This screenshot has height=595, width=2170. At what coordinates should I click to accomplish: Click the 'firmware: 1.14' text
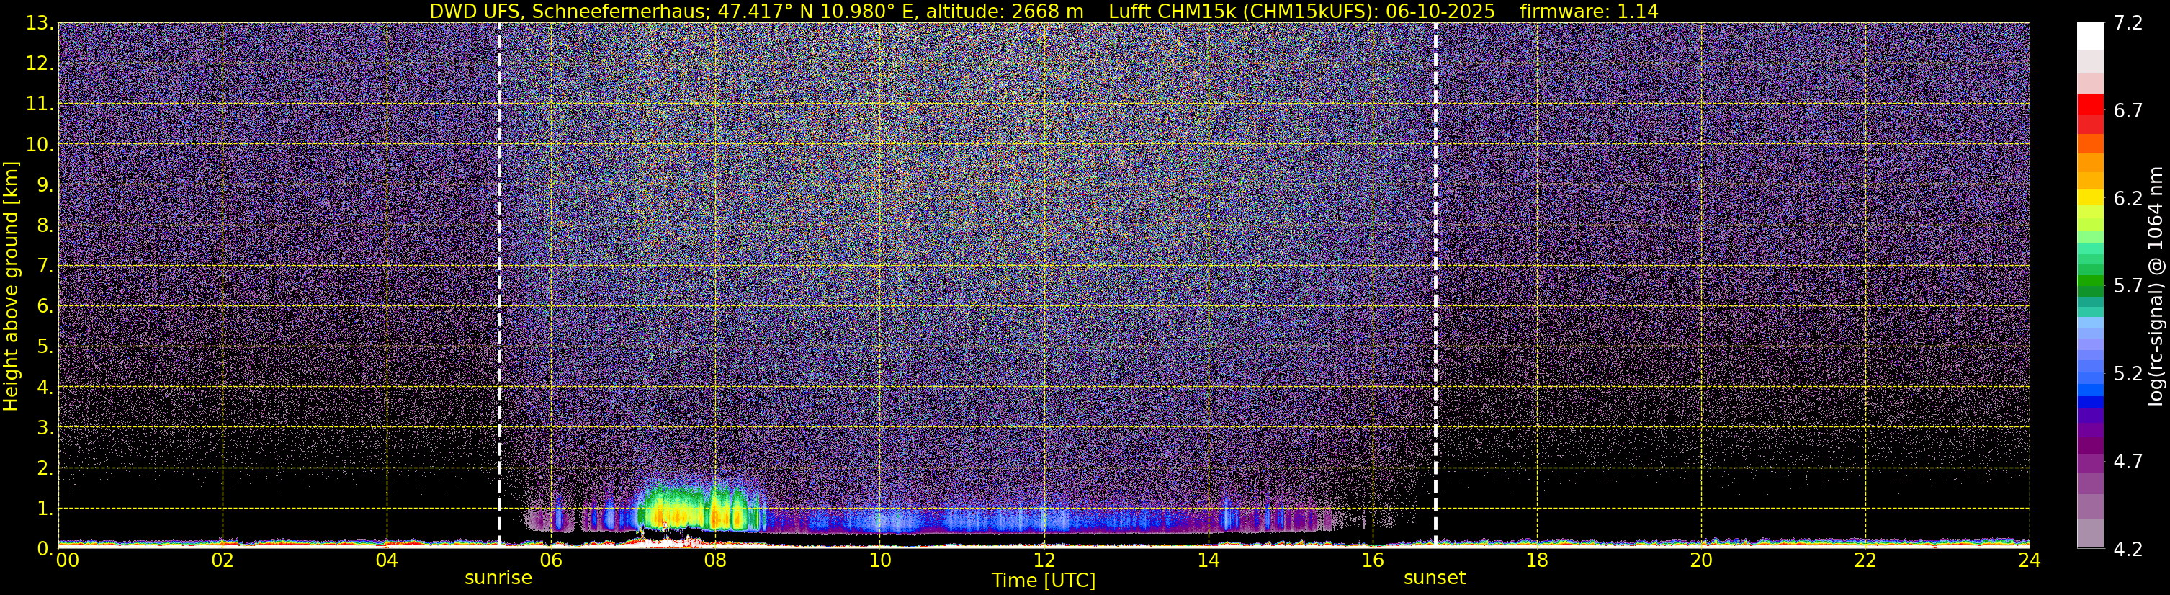pos(1589,11)
